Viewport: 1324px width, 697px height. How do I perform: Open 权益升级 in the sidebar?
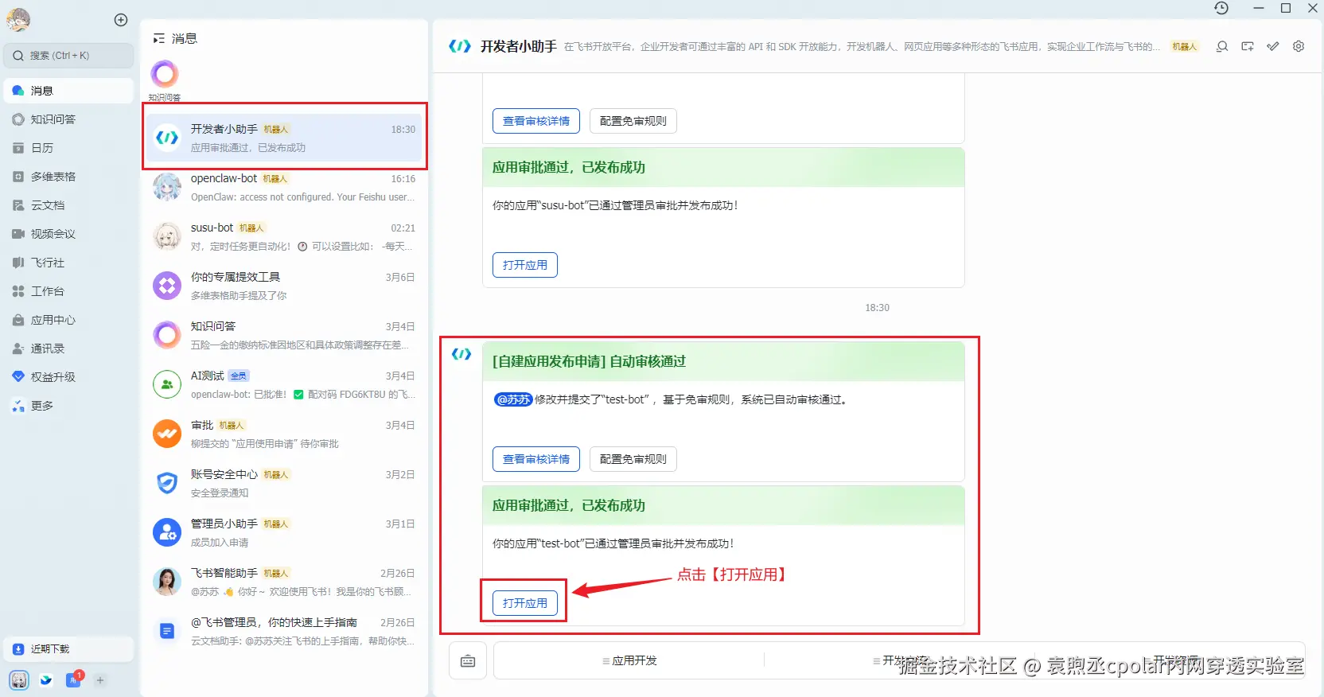[x=68, y=377]
